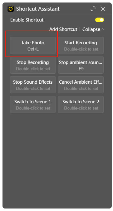113x211 pixels.
Task: Choose the Switch to Scene 1 tile
Action: (33, 105)
